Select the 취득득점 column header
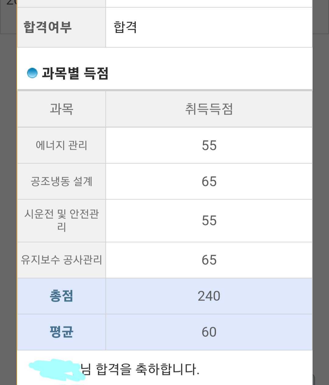This screenshot has width=329, height=385. 209,109
